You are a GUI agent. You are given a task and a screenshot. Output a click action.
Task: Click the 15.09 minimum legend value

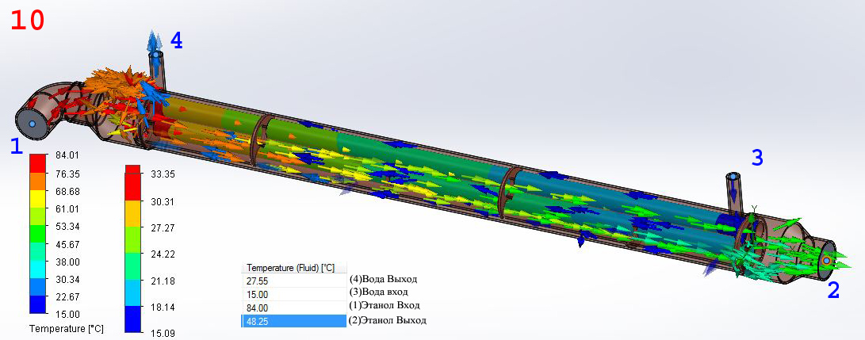coord(163,334)
